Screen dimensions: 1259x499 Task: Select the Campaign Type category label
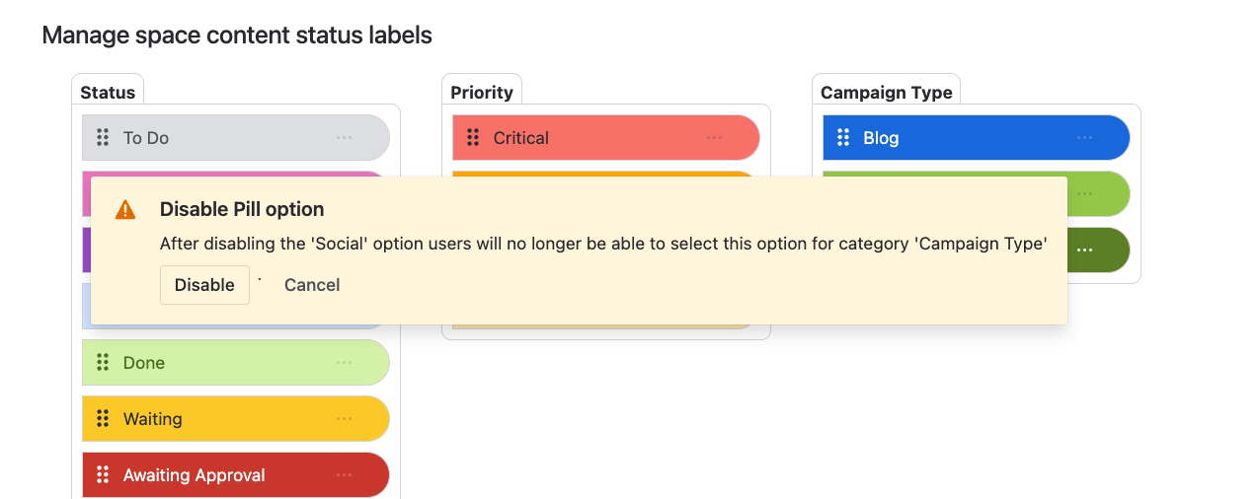click(887, 93)
